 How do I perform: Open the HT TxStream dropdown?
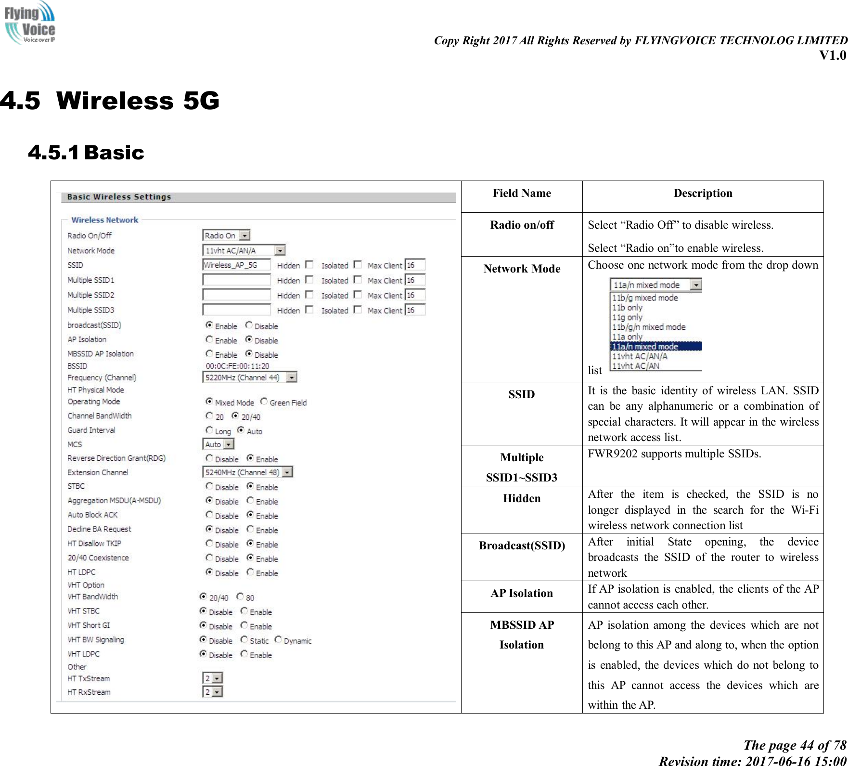point(216,678)
